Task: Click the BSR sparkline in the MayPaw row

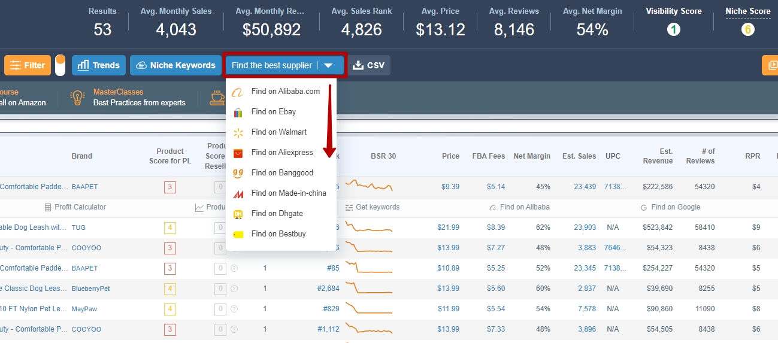Action: click(x=369, y=309)
